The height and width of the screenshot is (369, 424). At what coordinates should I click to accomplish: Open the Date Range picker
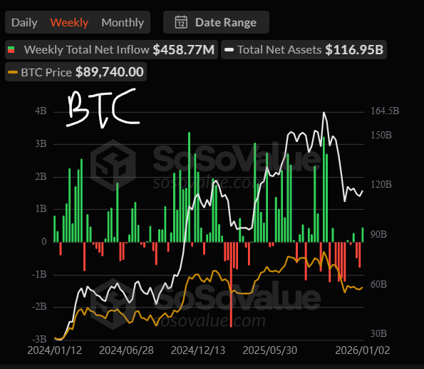coord(216,22)
